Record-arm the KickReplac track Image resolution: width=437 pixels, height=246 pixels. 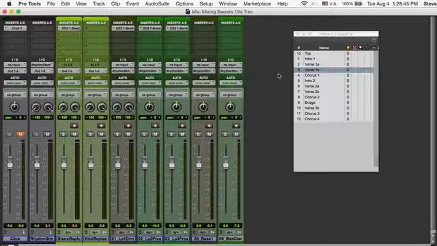pos(101,126)
